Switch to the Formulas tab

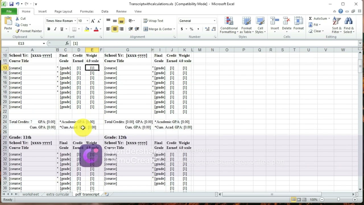87,11
